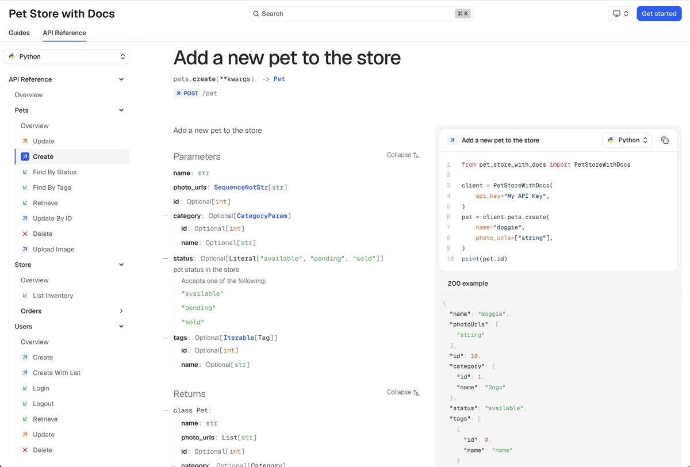Click the GET icon beside Find By Status

[x=25, y=171]
